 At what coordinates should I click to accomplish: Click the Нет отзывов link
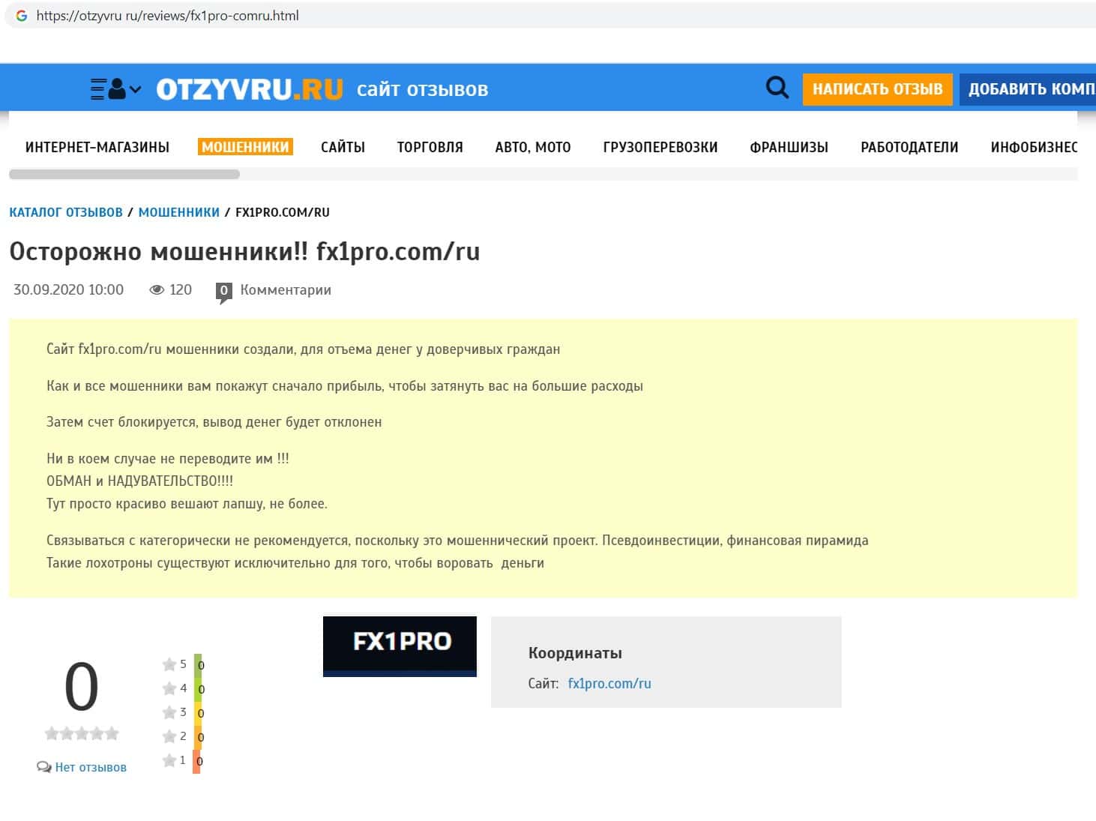coord(91,767)
